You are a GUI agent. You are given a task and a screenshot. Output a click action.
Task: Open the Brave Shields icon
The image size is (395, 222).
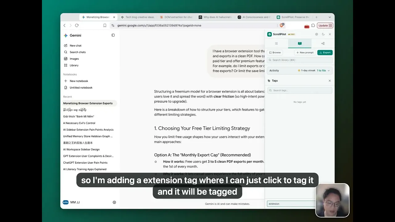(281, 25)
